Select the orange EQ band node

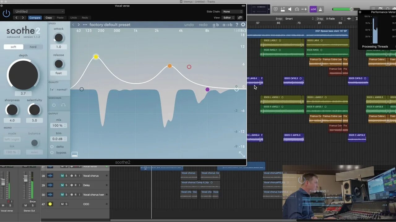point(170,66)
